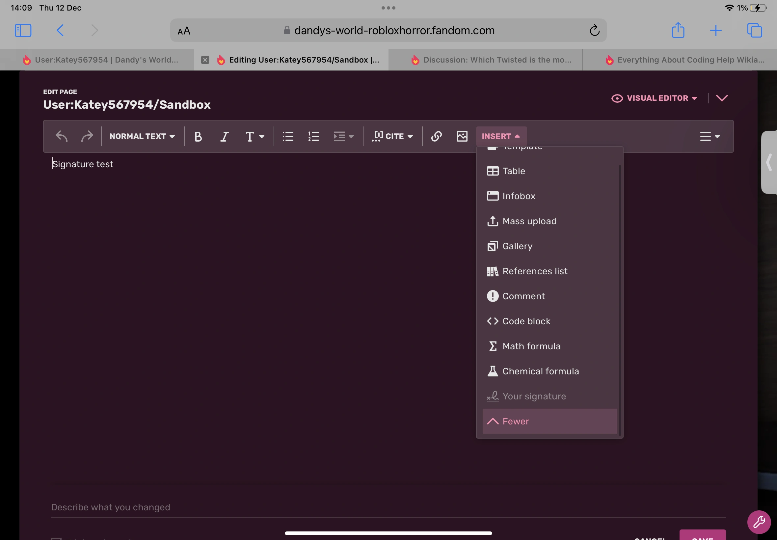Open the Cite dropdown
This screenshot has height=540, width=777.
[392, 136]
